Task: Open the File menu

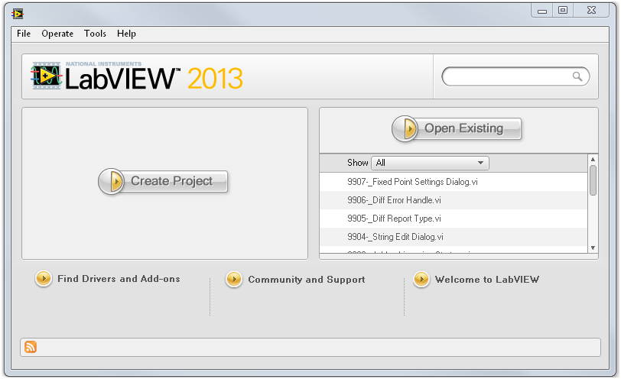Action: click(x=24, y=34)
